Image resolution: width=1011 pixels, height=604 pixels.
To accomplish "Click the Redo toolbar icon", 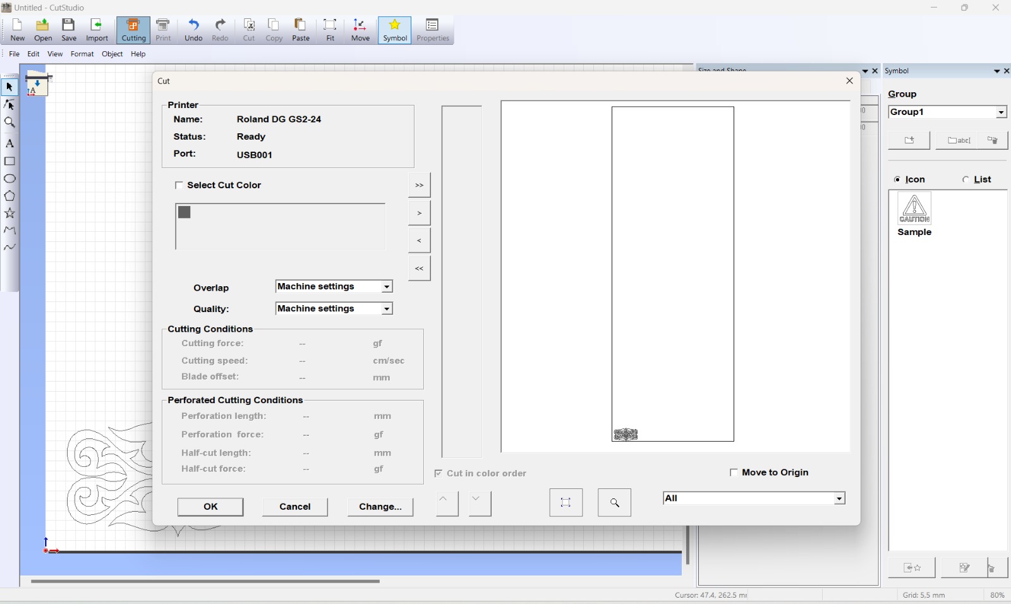I will (x=220, y=30).
